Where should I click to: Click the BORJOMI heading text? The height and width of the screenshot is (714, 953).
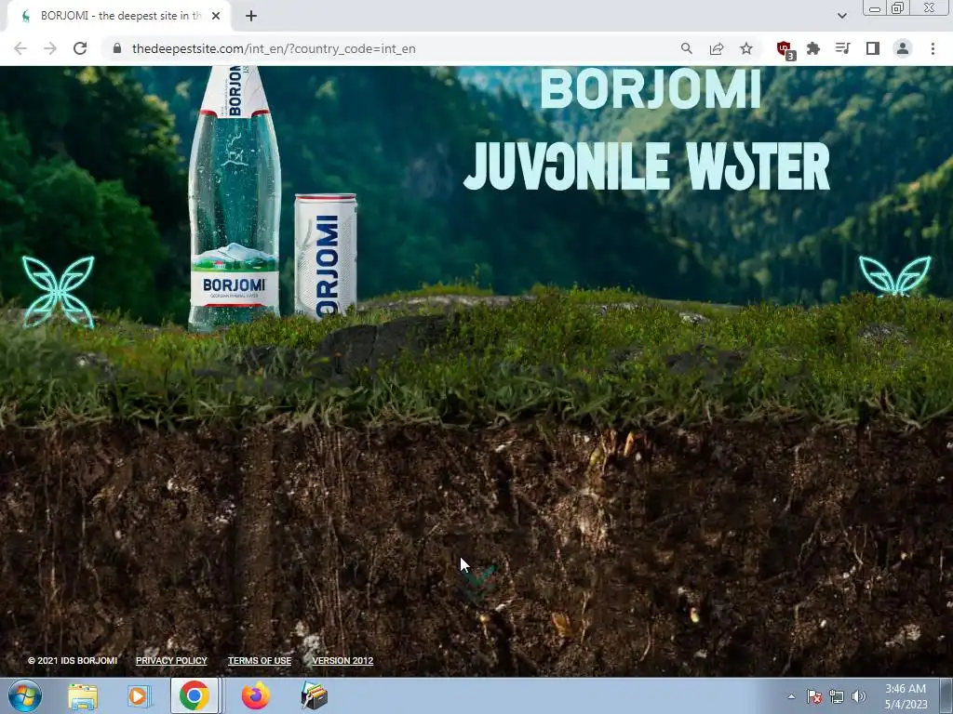coord(651,88)
